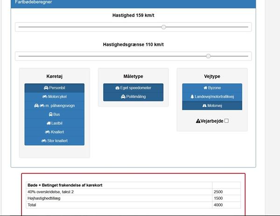The width and height of the screenshot is (280, 216).
Task: Click the car icon on Personbil
Action: coord(46,88)
